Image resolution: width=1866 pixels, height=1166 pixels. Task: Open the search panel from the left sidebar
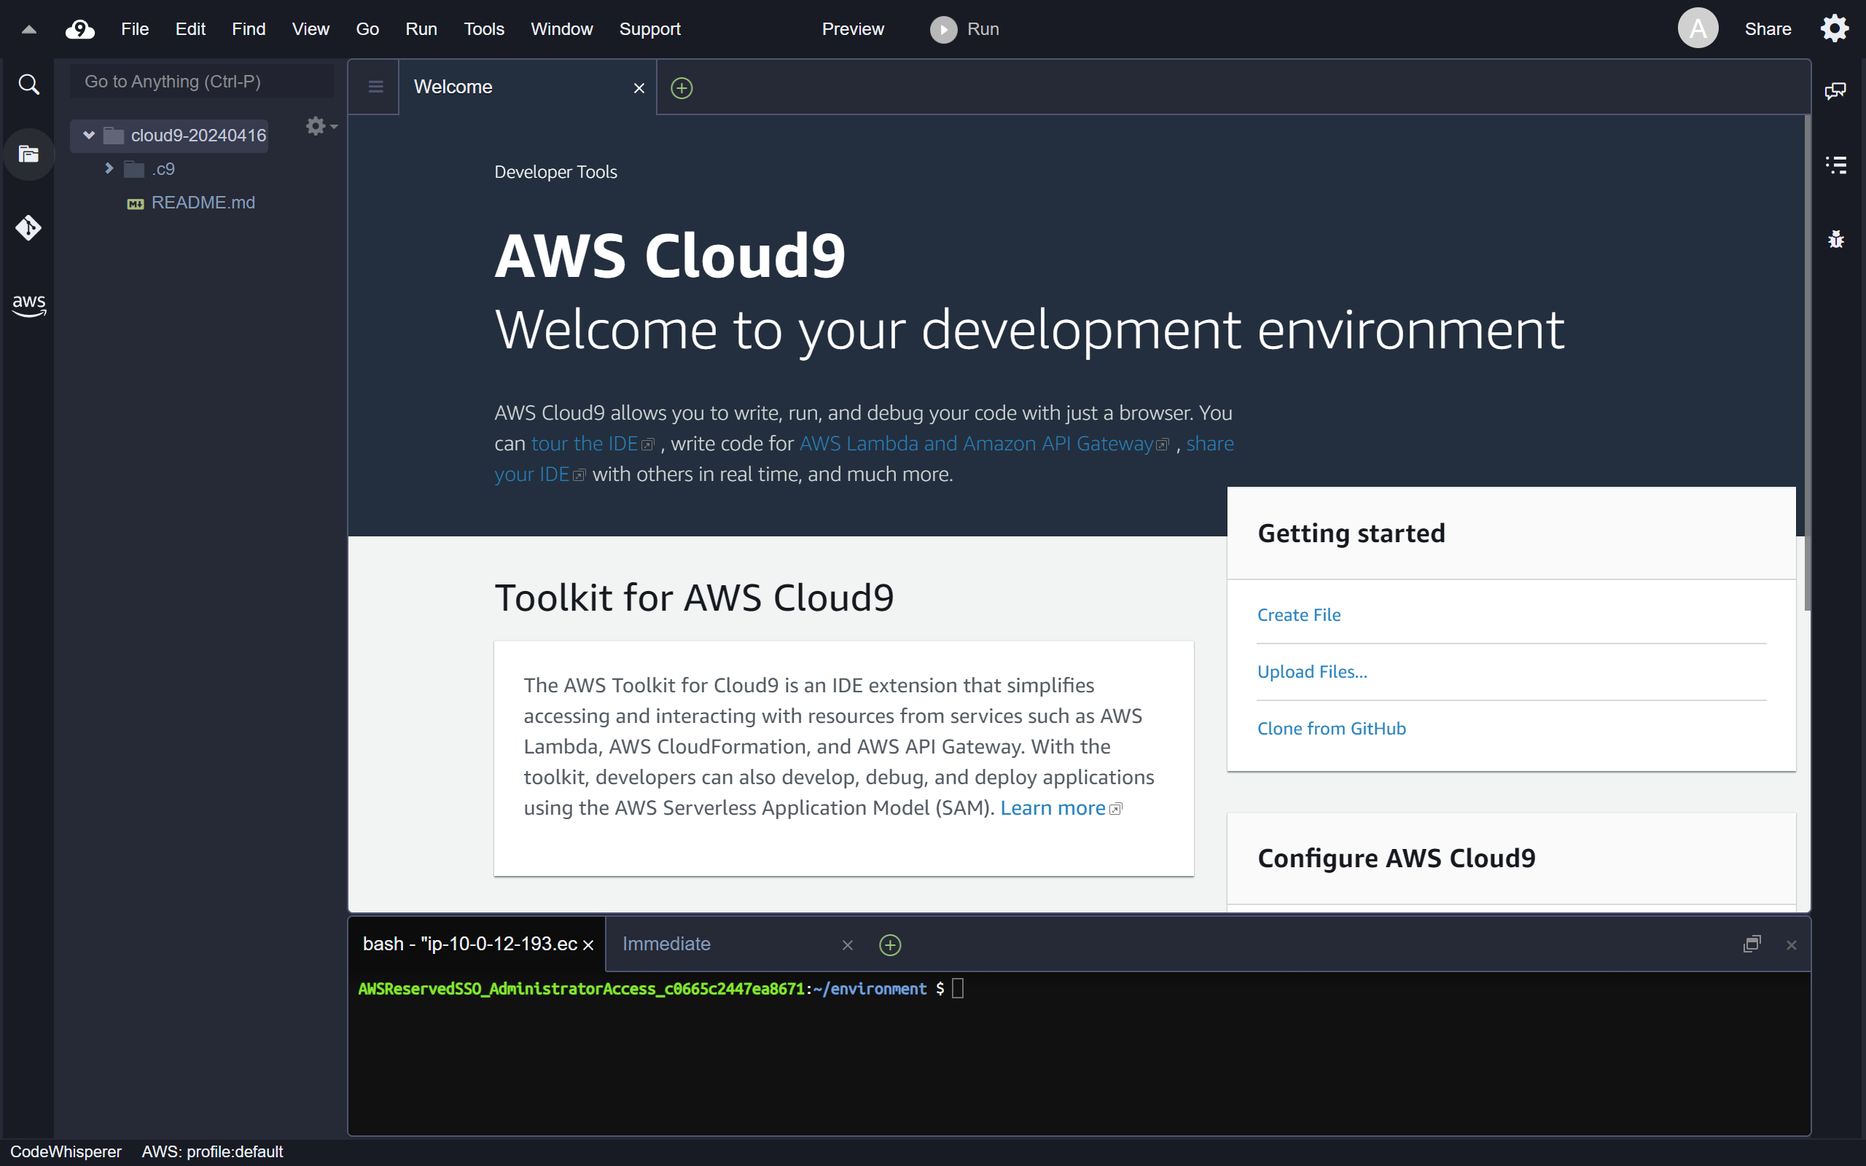[28, 83]
